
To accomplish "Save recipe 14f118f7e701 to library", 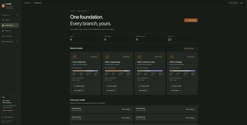I will click(x=126, y=118).
